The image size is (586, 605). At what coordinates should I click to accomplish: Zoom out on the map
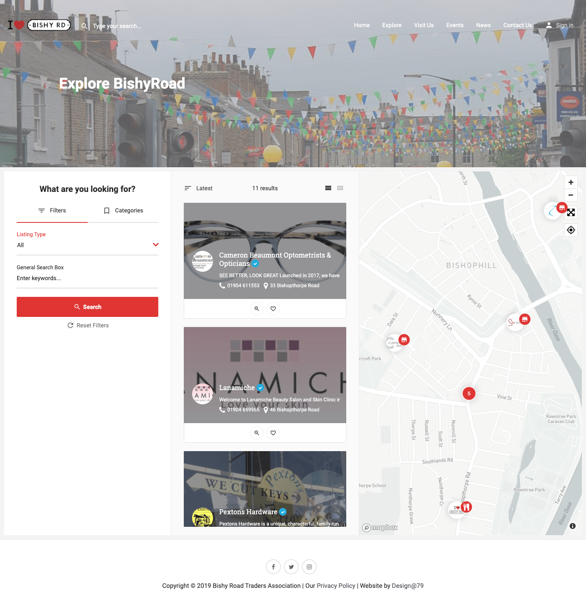[571, 195]
